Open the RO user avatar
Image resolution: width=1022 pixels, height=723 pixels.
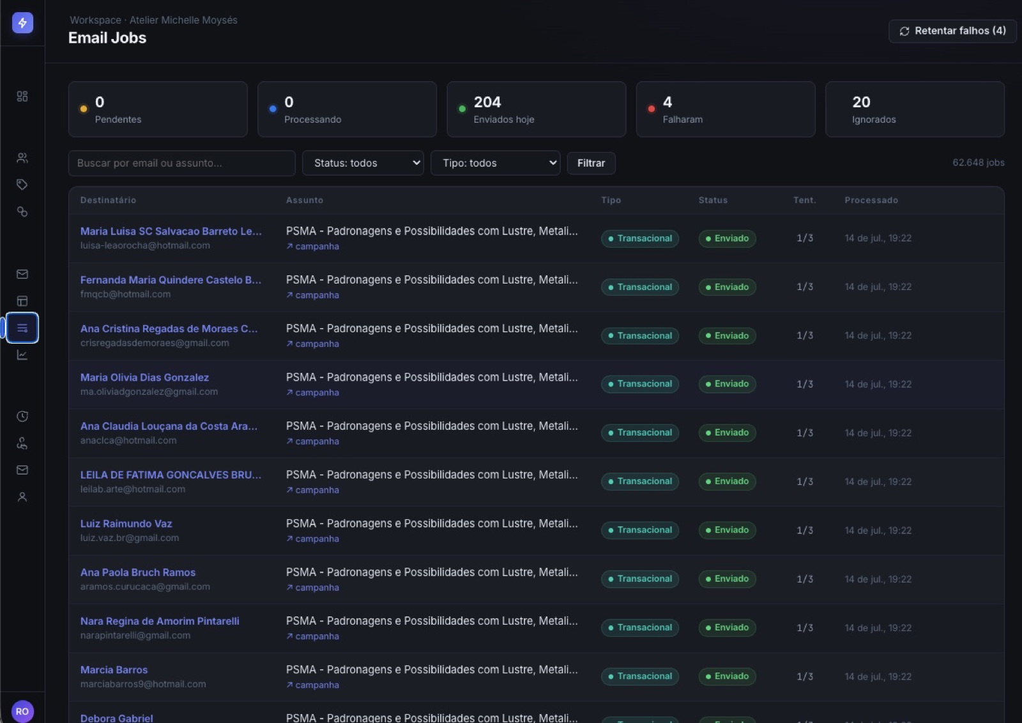coord(22,711)
